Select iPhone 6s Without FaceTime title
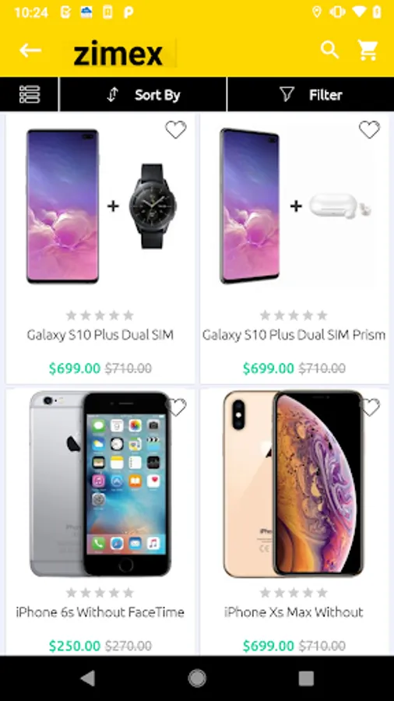 point(100,612)
